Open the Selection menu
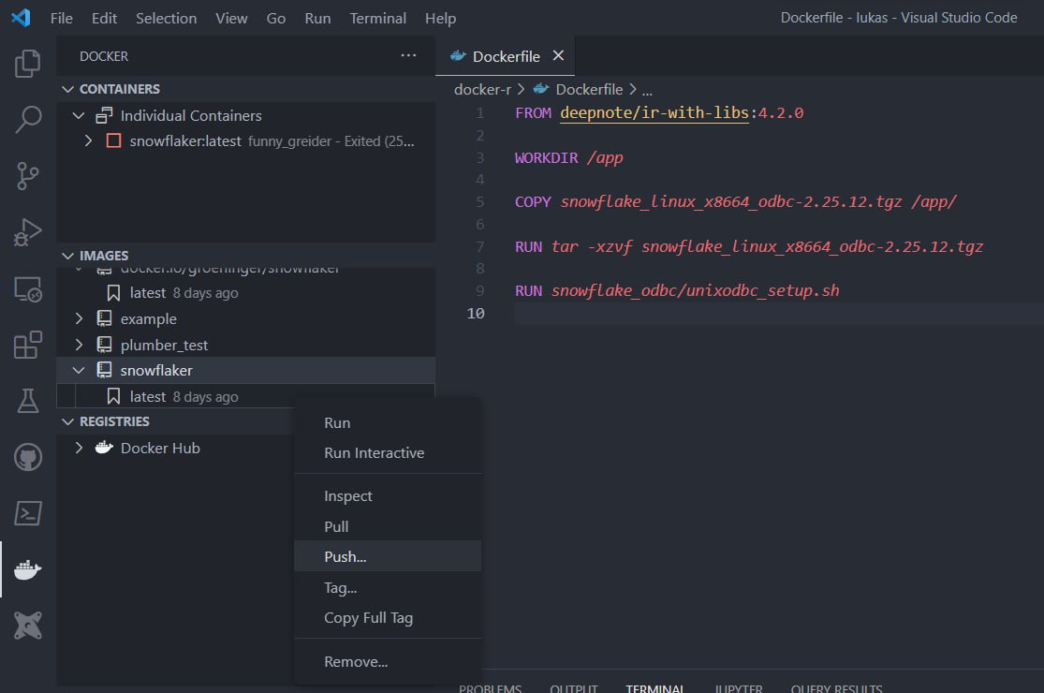The width and height of the screenshot is (1044, 693). pyautogui.click(x=166, y=18)
